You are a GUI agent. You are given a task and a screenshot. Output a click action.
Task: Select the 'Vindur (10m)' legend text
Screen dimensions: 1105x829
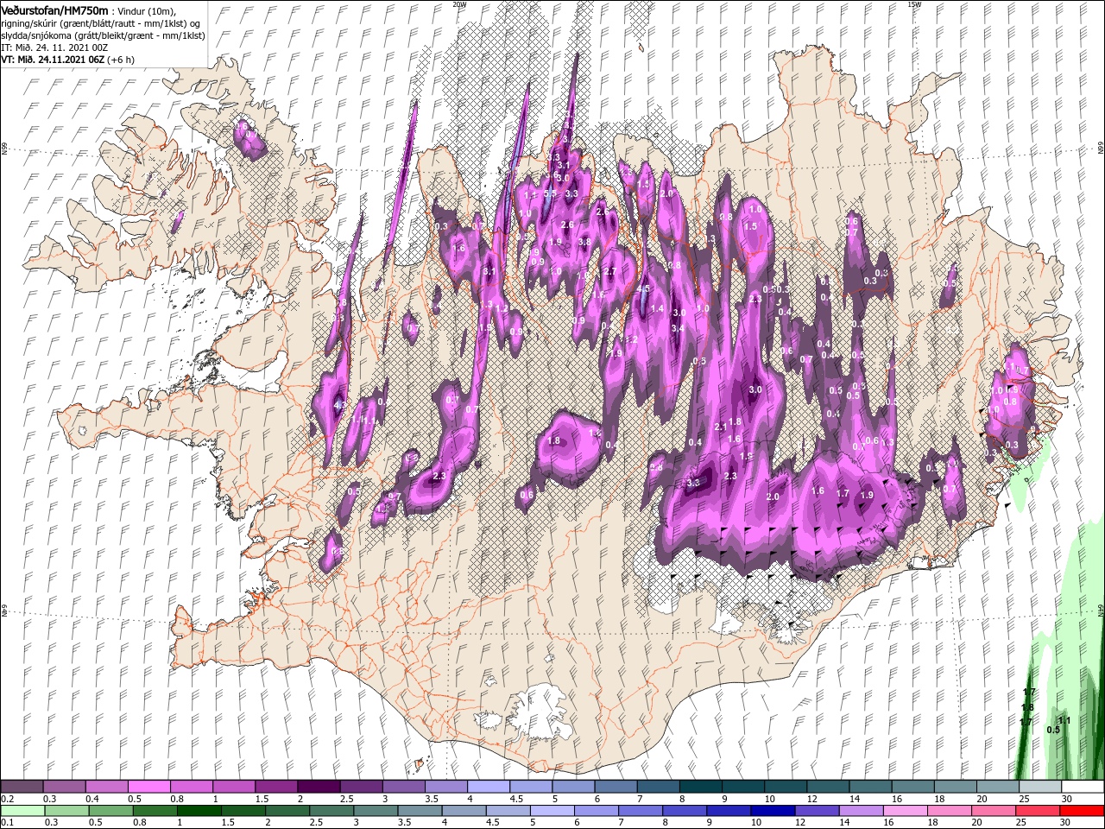pyautogui.click(x=146, y=10)
